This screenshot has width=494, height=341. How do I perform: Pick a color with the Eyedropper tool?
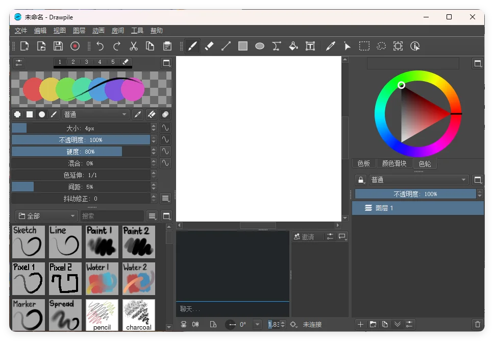(331, 46)
